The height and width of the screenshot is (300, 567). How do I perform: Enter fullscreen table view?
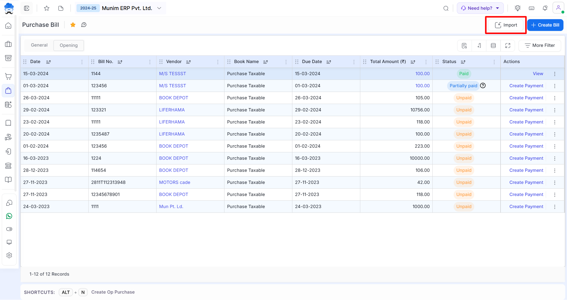click(508, 45)
